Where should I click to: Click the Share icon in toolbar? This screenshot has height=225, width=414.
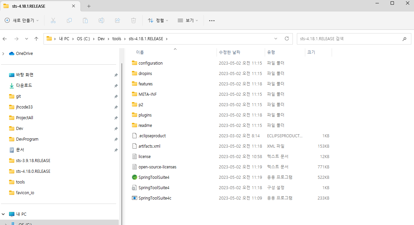coord(117,20)
